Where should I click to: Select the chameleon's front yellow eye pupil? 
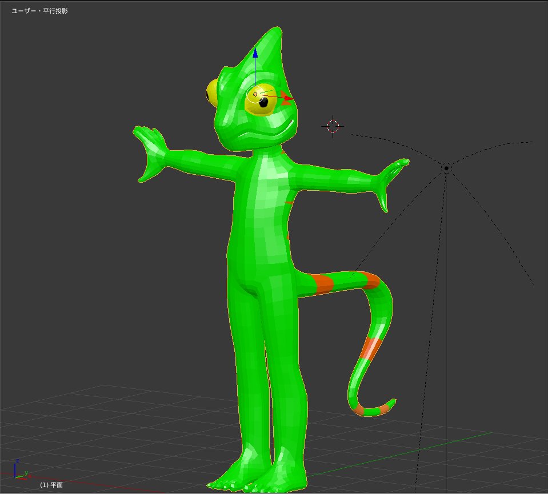point(264,102)
